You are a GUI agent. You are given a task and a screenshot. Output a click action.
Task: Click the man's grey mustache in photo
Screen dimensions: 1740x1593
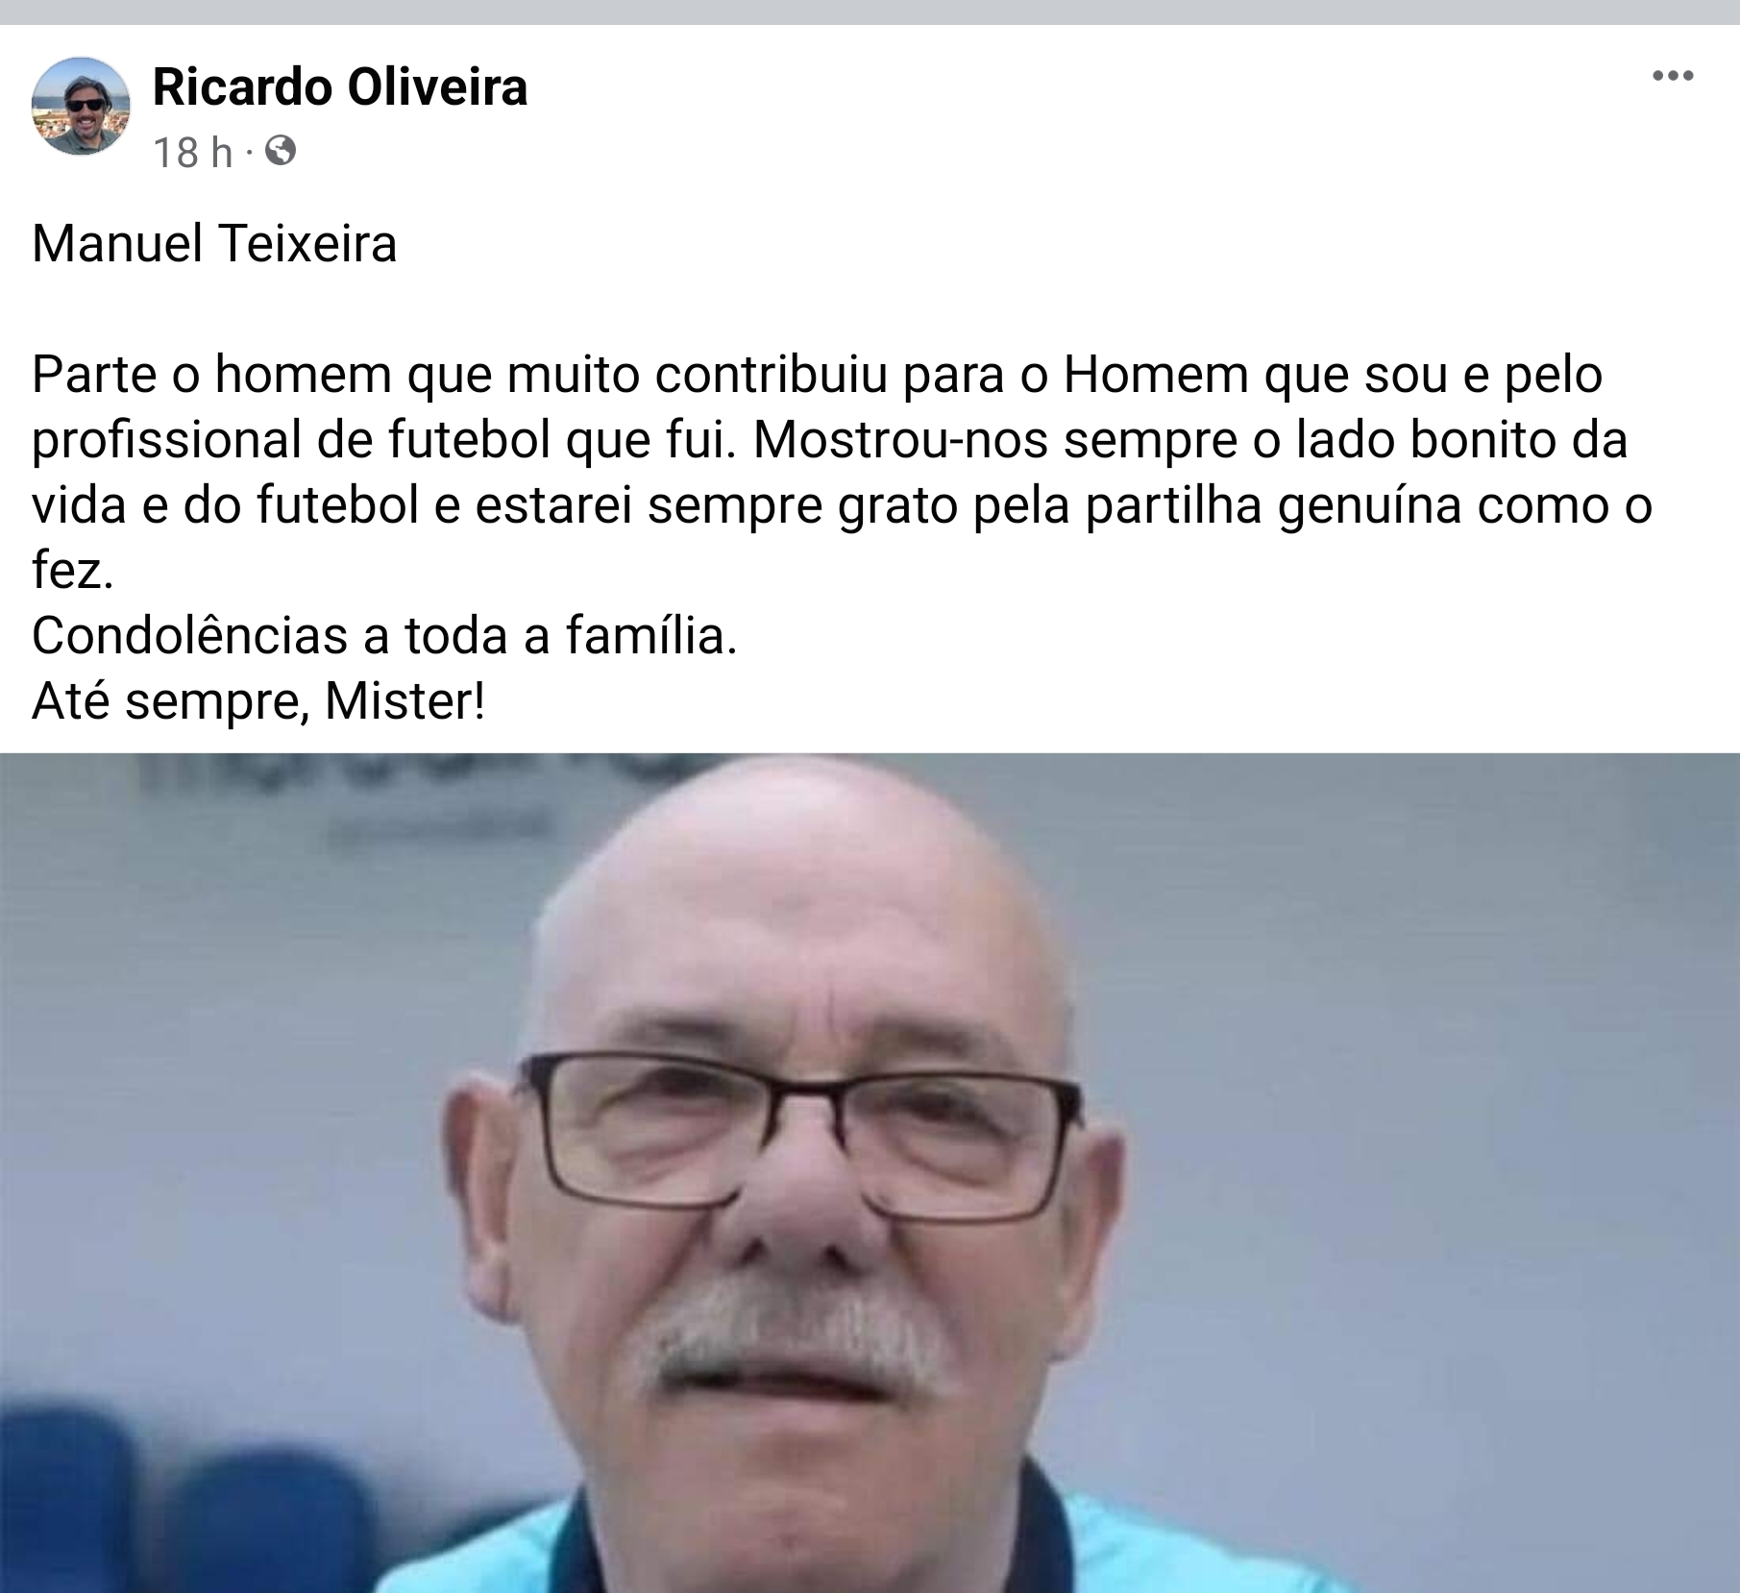tap(799, 1336)
